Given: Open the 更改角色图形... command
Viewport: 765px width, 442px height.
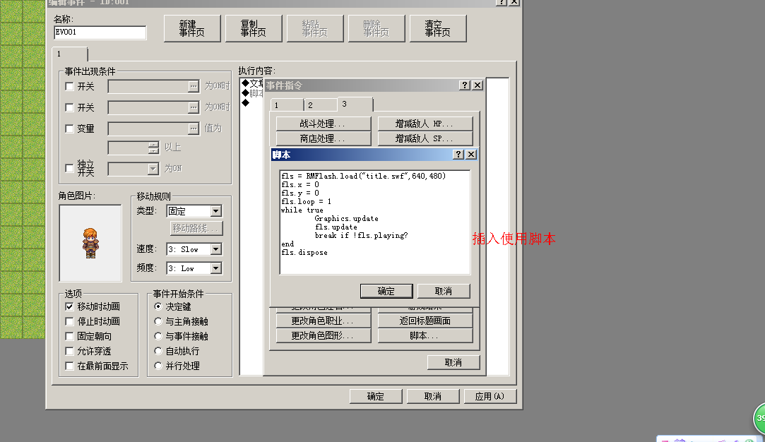Looking at the screenshot, I should pyautogui.click(x=324, y=335).
